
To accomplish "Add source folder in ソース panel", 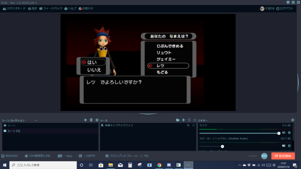I will click(178, 120).
